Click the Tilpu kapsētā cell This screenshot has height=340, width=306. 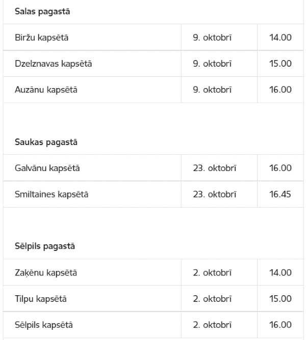pos(92,299)
